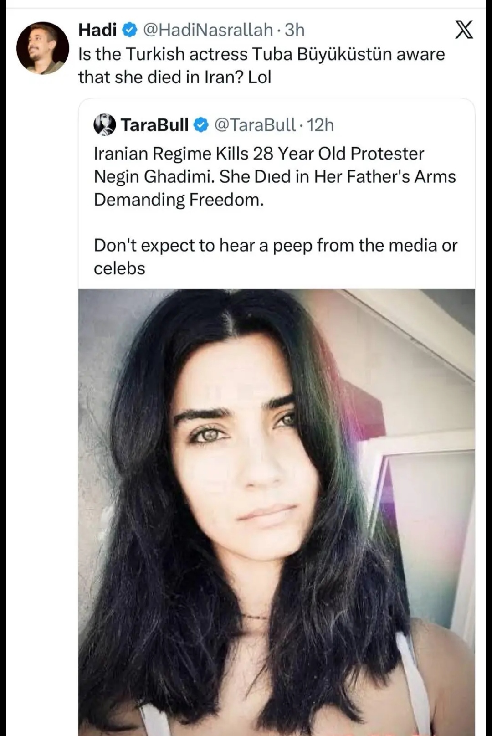The height and width of the screenshot is (736, 492).
Task: Visit the @TaraBull handle
Action: coord(255,125)
